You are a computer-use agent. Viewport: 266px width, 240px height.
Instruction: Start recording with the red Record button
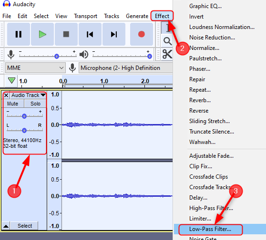(x=142, y=34)
